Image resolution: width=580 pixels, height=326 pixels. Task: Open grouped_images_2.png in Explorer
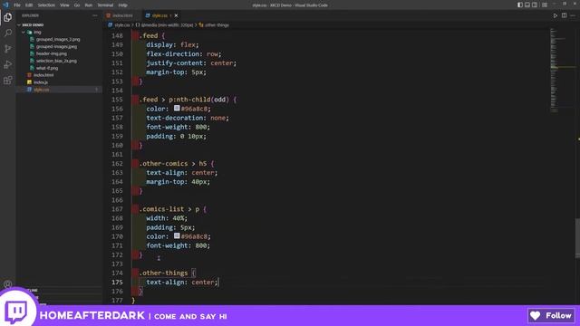click(58, 39)
